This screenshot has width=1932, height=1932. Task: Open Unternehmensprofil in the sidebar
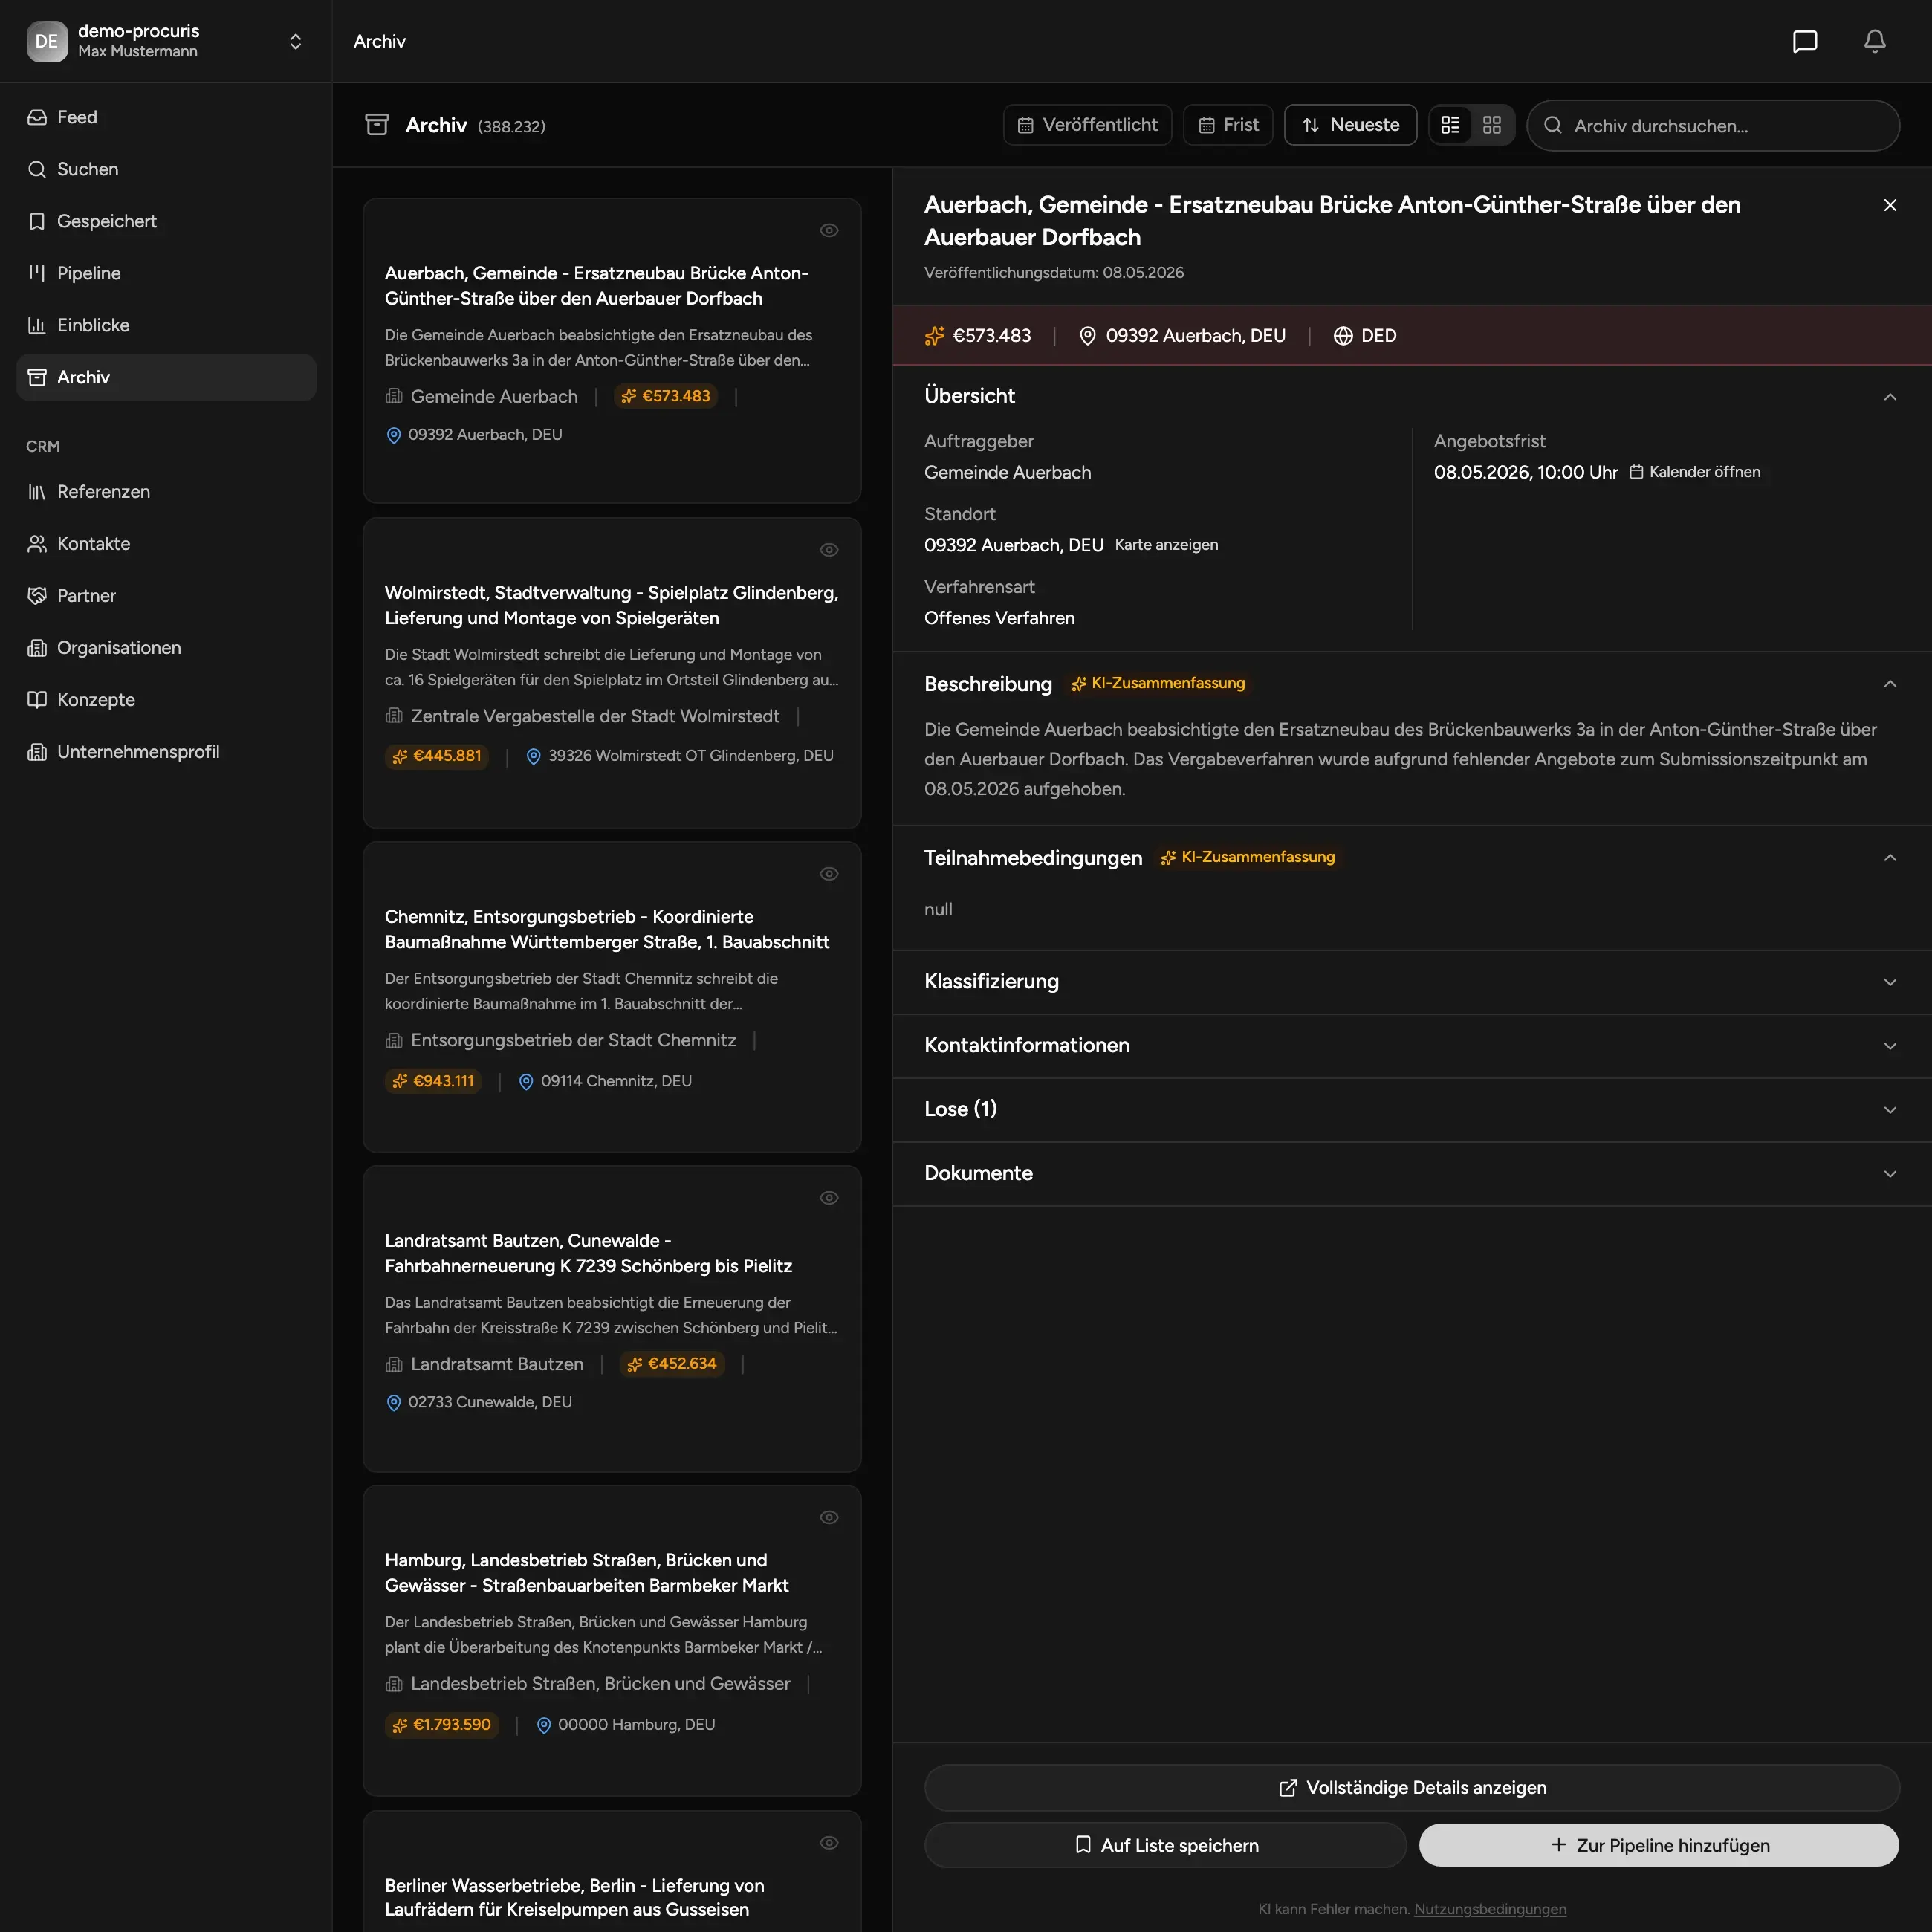pyautogui.click(x=166, y=752)
